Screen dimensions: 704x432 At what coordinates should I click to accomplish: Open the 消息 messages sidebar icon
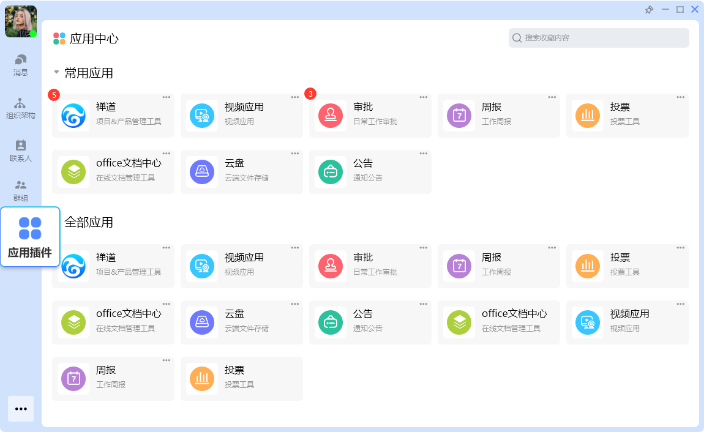(x=21, y=64)
